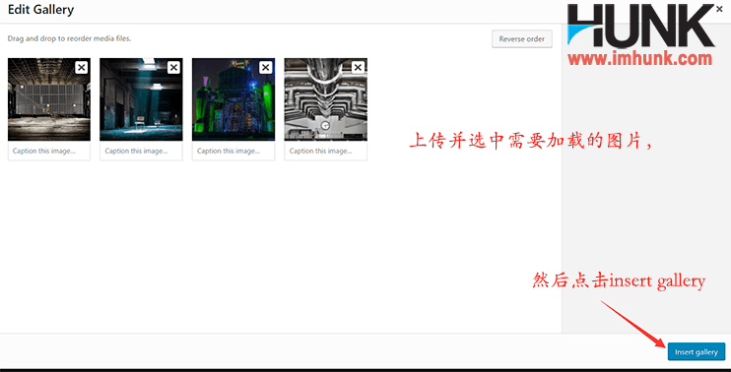Remove the black-and-white architecture image
The width and height of the screenshot is (731, 372).
coord(358,68)
